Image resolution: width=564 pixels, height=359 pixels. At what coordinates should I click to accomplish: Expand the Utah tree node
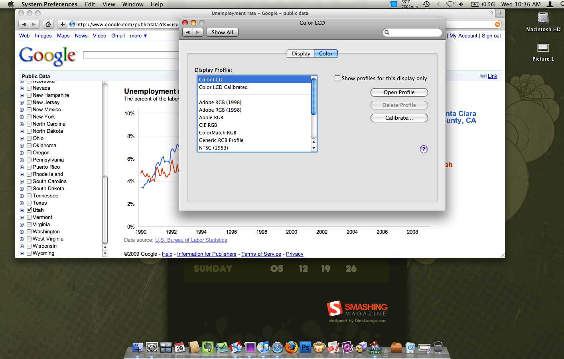pyautogui.click(x=22, y=210)
